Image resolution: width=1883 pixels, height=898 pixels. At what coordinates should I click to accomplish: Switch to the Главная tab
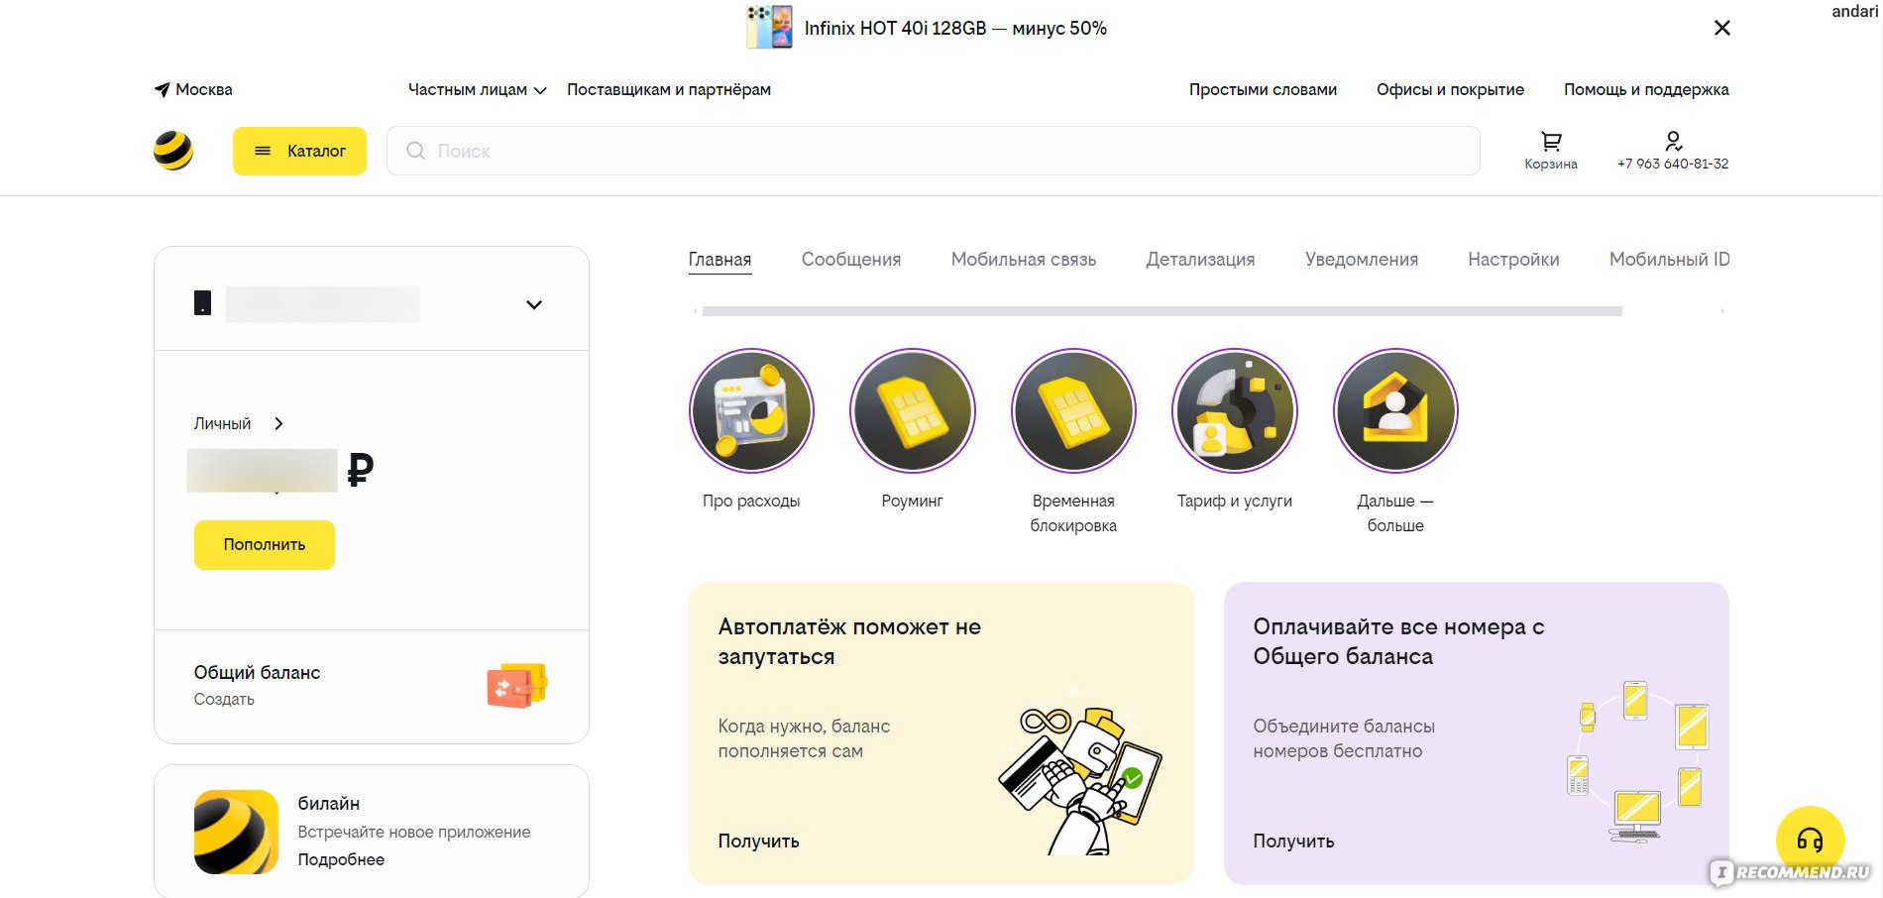tap(720, 260)
